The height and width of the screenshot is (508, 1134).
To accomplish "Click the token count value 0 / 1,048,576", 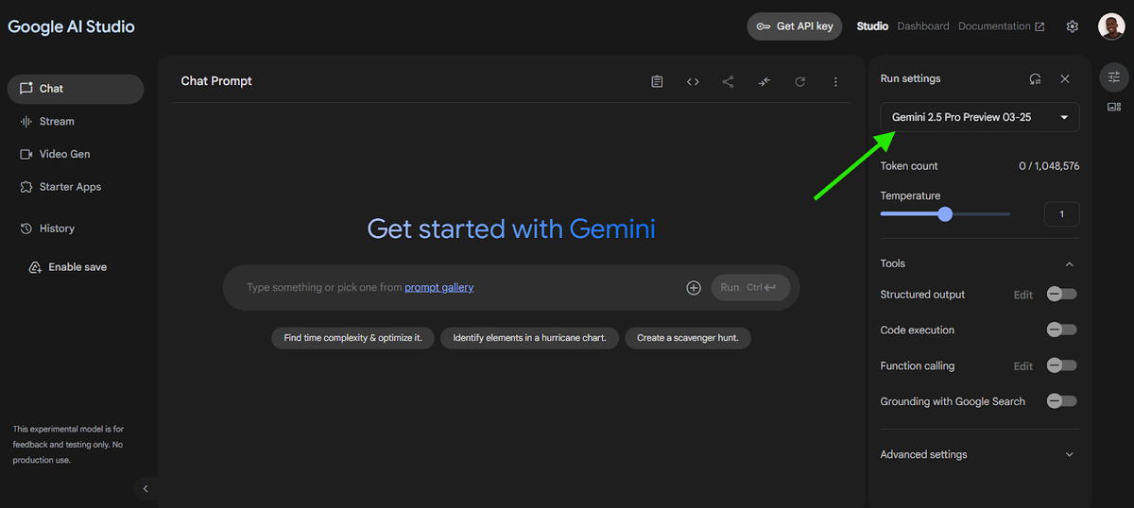I will [x=1049, y=166].
